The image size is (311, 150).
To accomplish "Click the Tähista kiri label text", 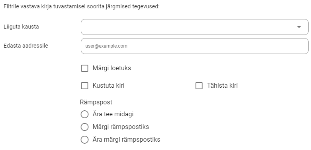I will [x=222, y=86].
